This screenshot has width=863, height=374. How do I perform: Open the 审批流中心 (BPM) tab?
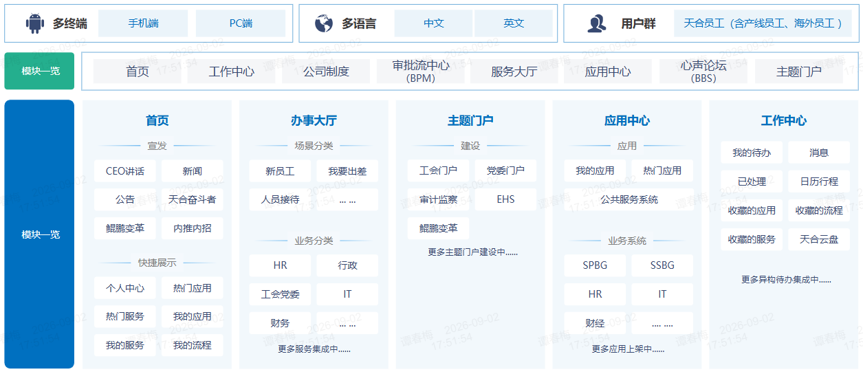coord(421,71)
